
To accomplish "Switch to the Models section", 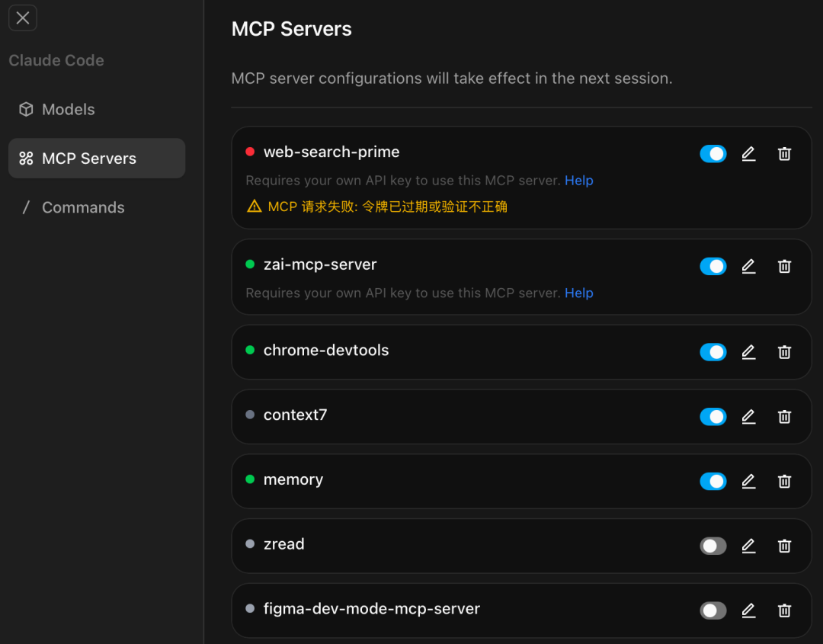I will [67, 109].
